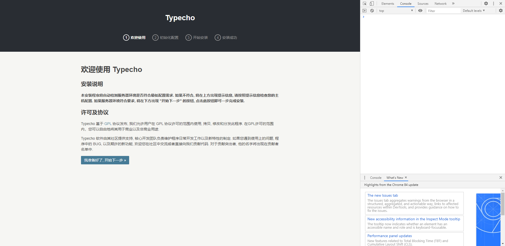Click the What's New video thumbnail
This screenshot has width=505, height=246.
click(x=488, y=219)
